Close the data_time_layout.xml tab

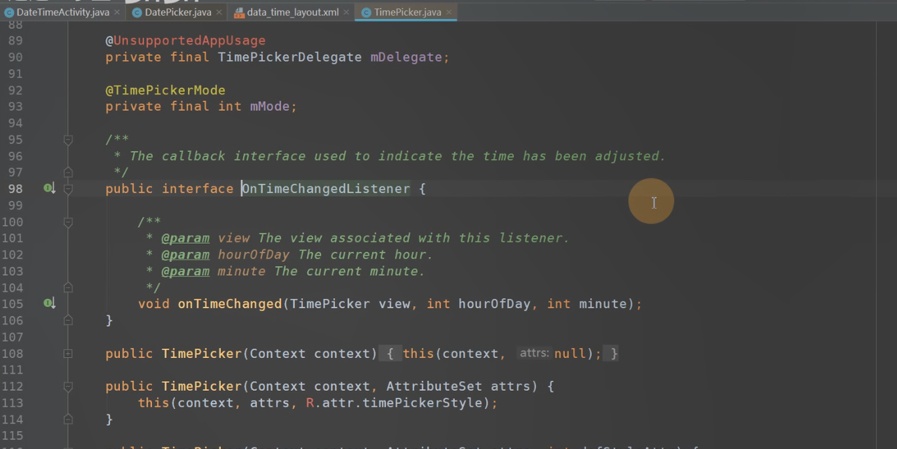[x=347, y=12]
